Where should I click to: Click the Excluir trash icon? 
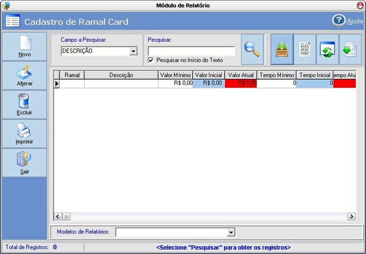(x=24, y=101)
